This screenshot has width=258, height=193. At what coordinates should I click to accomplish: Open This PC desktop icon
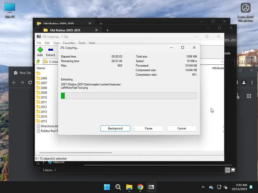[x=10, y=11]
